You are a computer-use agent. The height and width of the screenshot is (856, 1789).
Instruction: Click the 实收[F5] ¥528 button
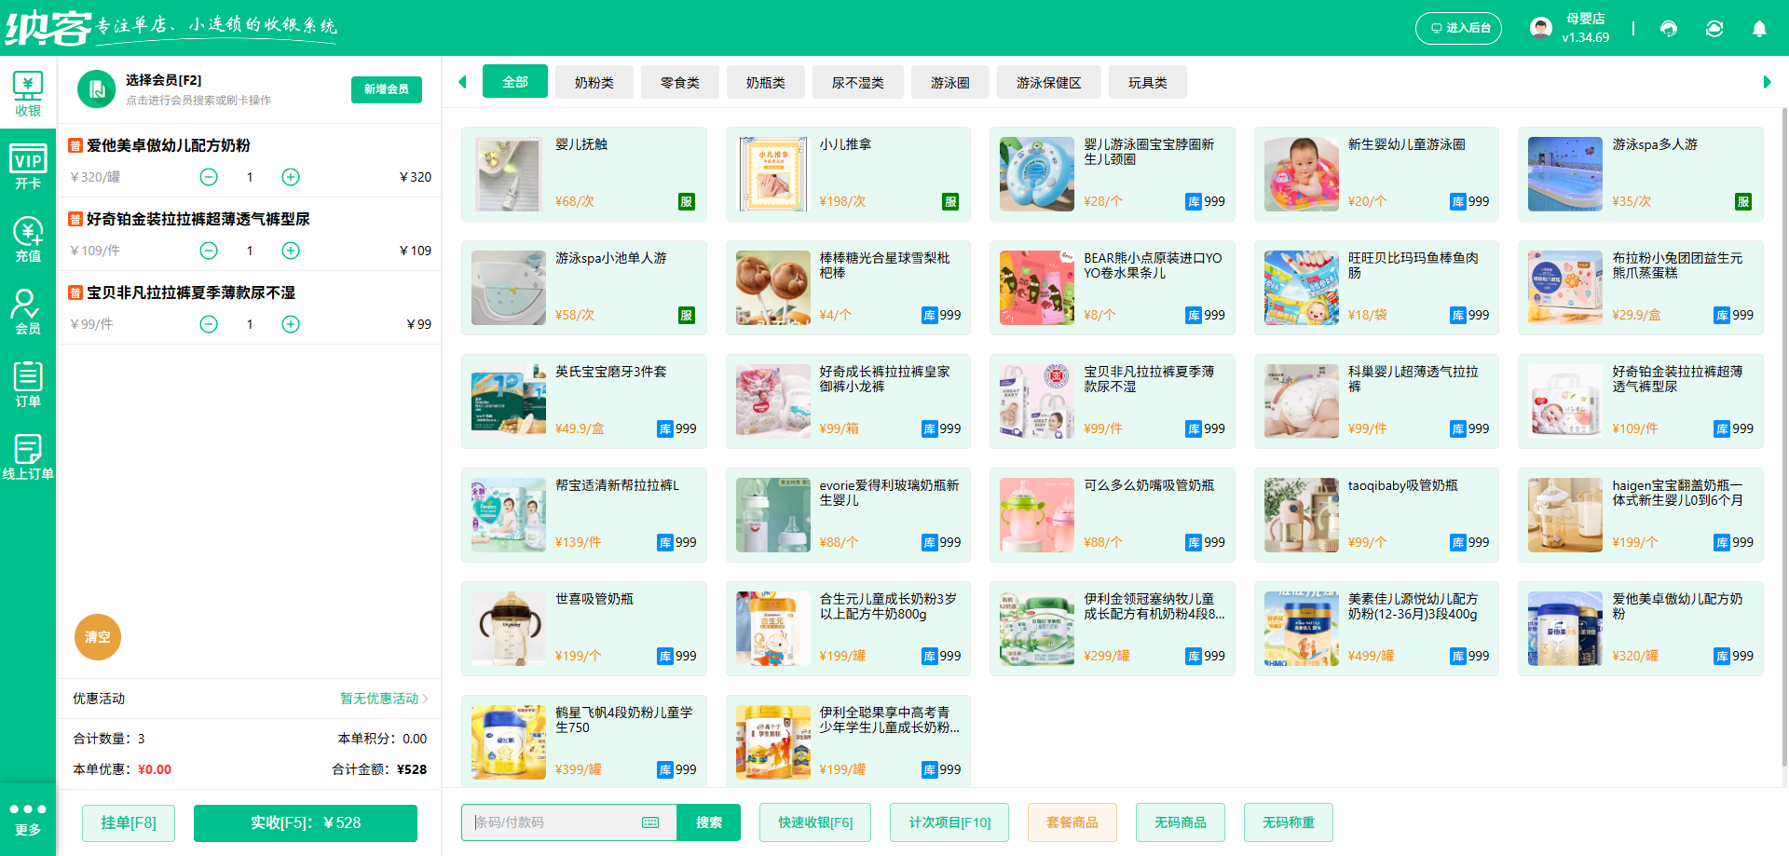pos(306,822)
